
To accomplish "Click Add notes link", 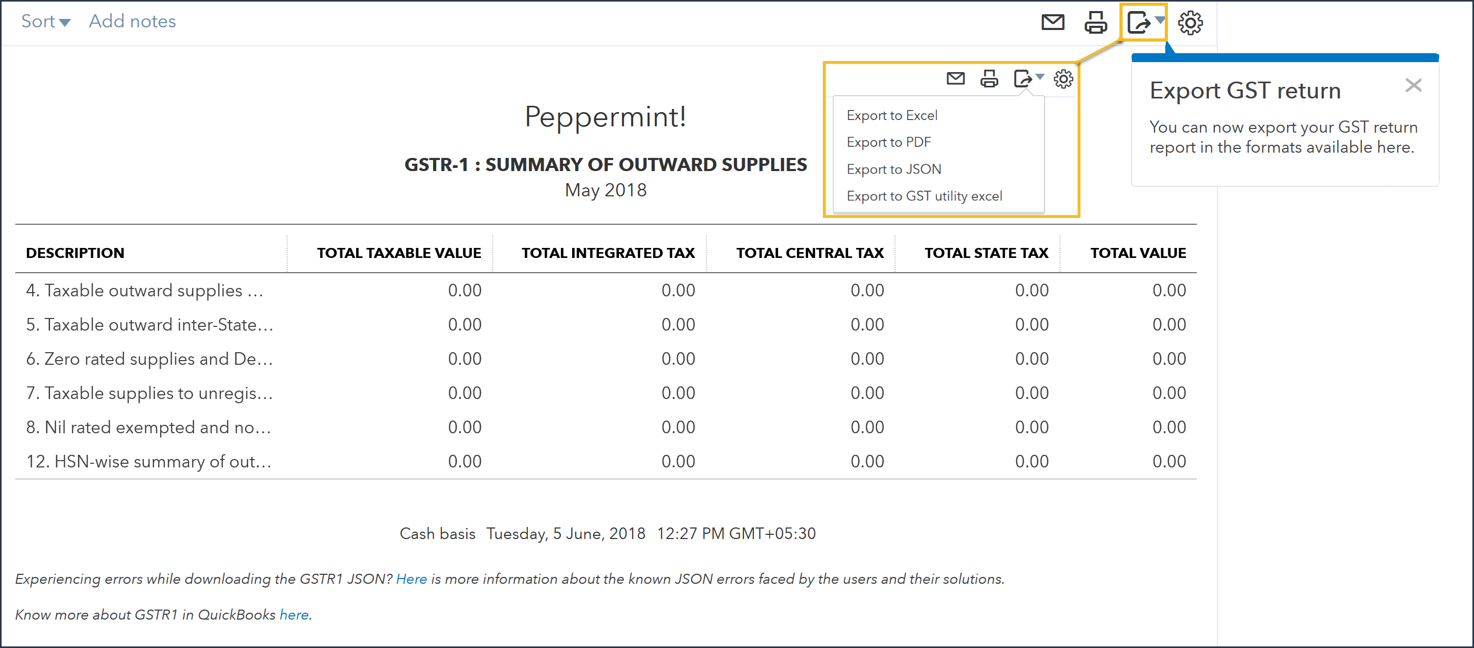I will [x=132, y=21].
